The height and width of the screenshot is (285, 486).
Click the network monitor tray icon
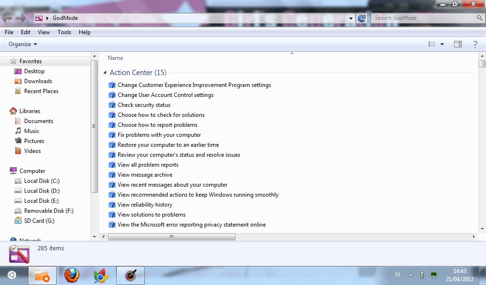tap(434, 275)
